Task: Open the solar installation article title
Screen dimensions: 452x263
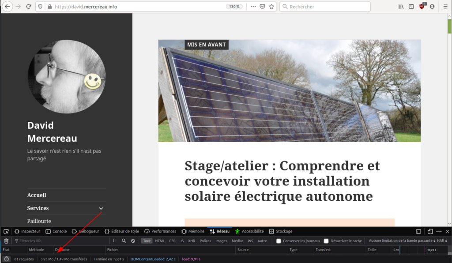Action: click(x=282, y=181)
